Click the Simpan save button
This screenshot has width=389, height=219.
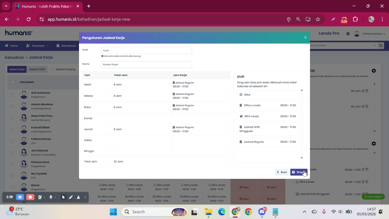(x=299, y=172)
